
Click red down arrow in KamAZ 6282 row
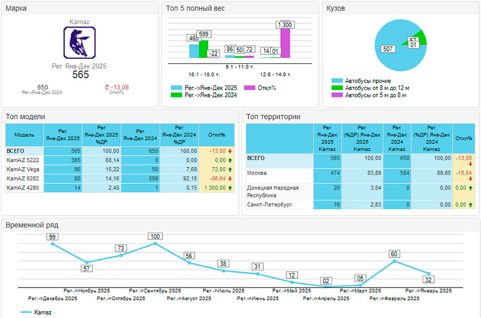pos(230,178)
